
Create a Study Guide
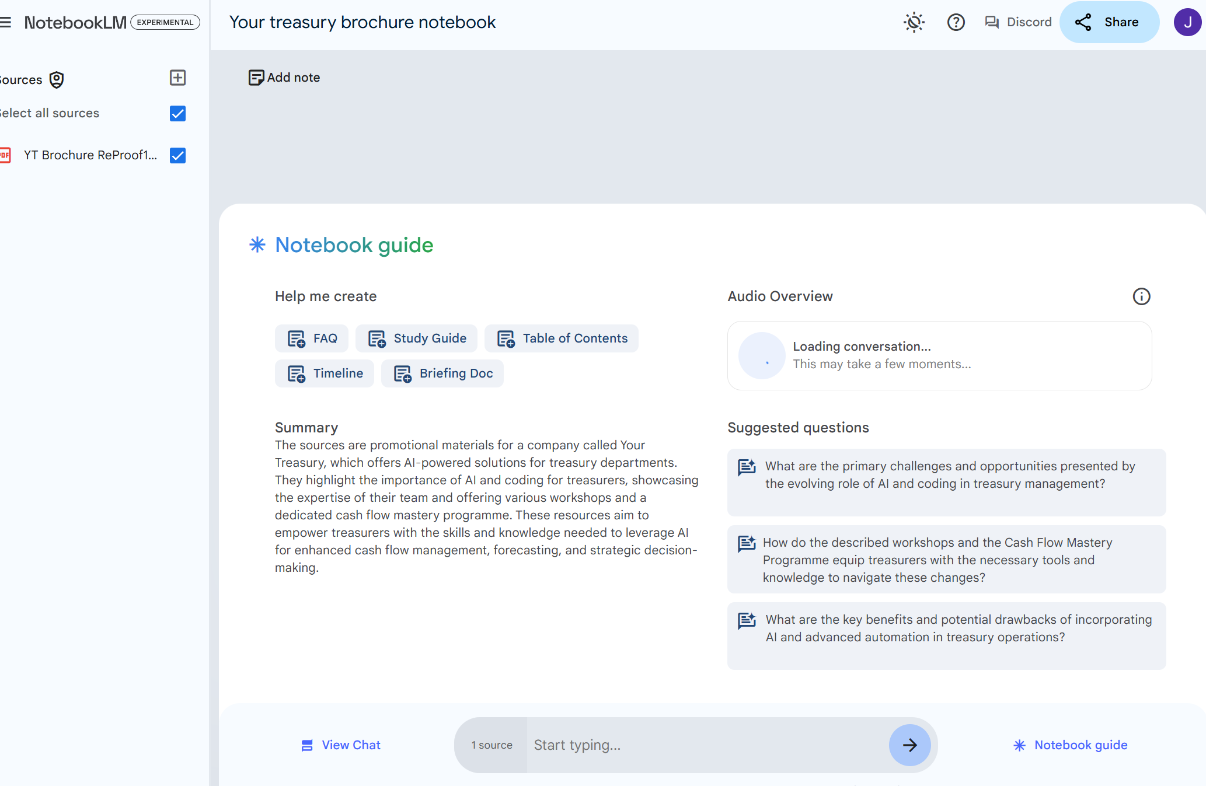tap(416, 338)
